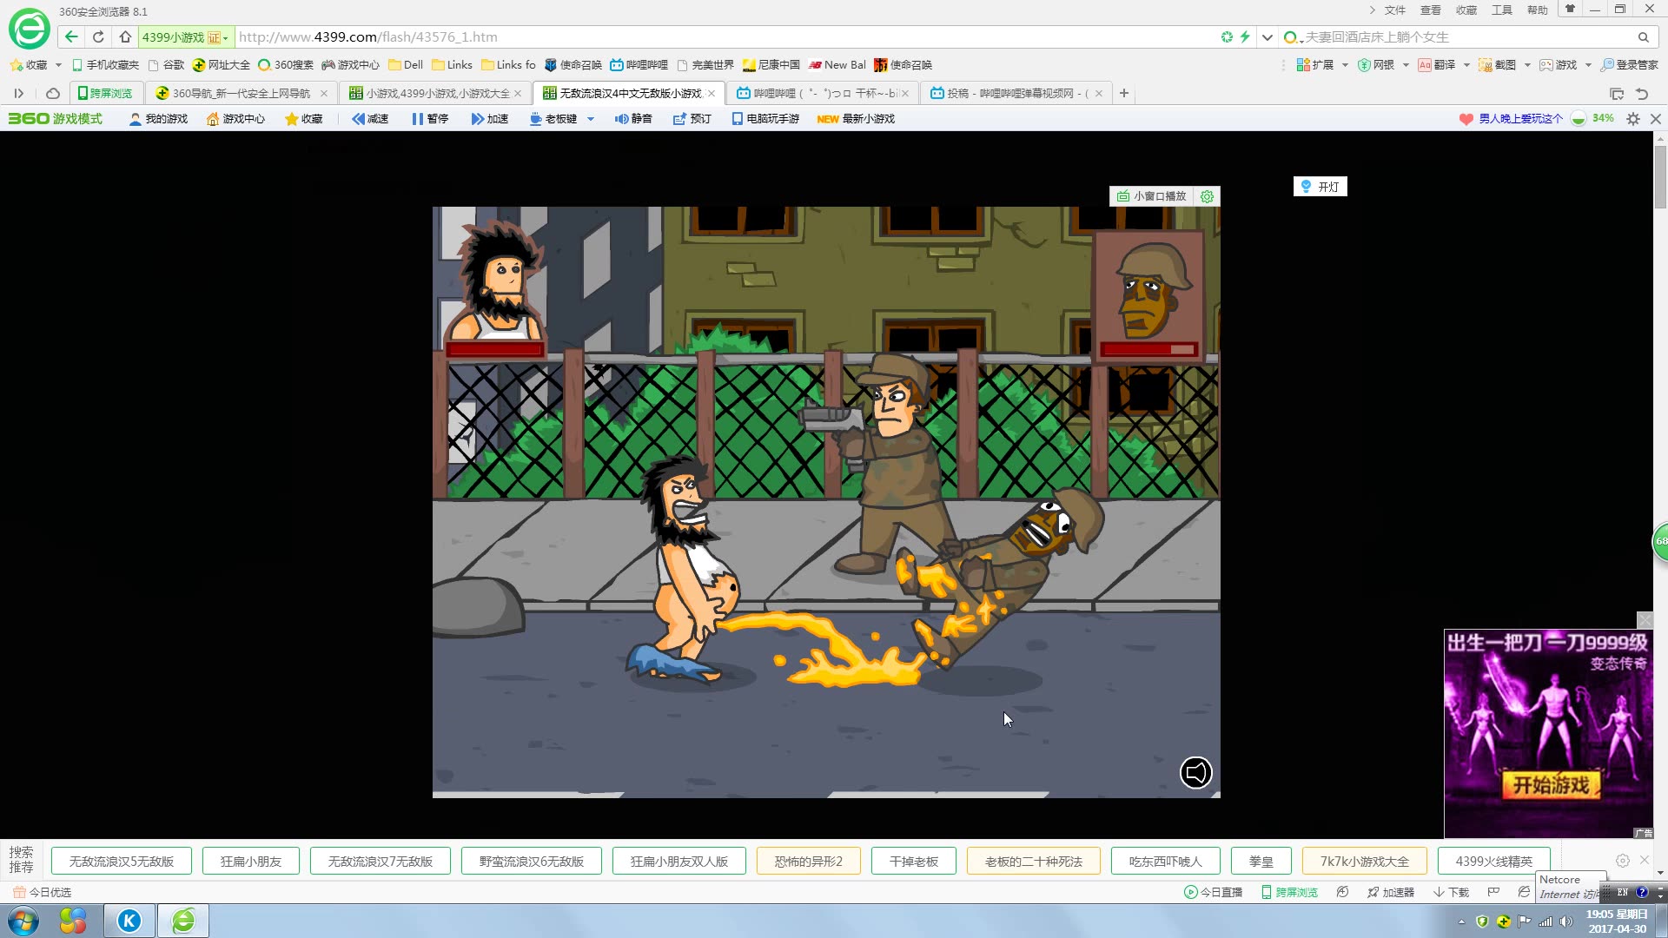The height and width of the screenshot is (938, 1668).
Task: Click 跨屏浏览 button beside tabs
Action: 105,93
